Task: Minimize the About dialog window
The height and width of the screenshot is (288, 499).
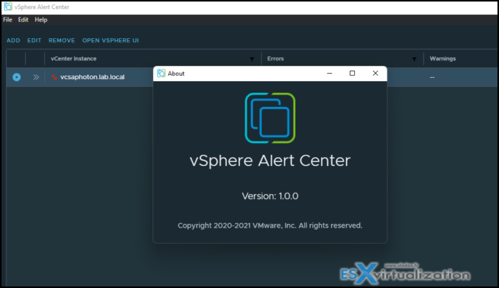Action: (329, 73)
